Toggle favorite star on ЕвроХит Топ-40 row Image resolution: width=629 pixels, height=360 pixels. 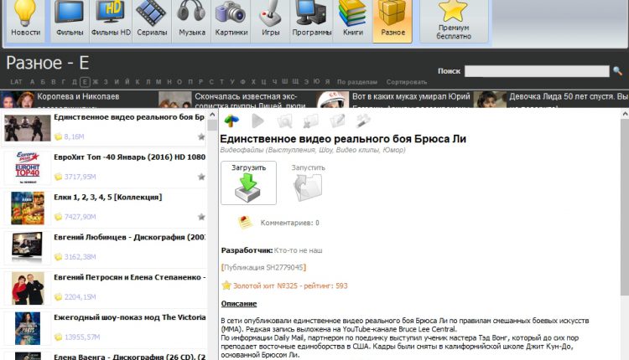point(201,177)
